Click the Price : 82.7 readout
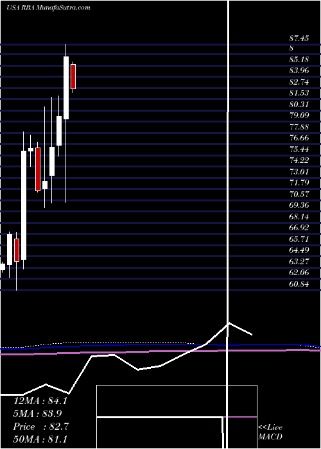Screen dimensions: 321x449 click(x=40, y=427)
